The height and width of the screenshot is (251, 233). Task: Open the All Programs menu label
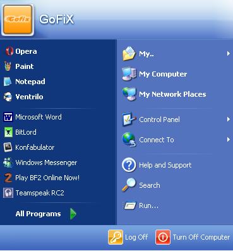(x=38, y=214)
